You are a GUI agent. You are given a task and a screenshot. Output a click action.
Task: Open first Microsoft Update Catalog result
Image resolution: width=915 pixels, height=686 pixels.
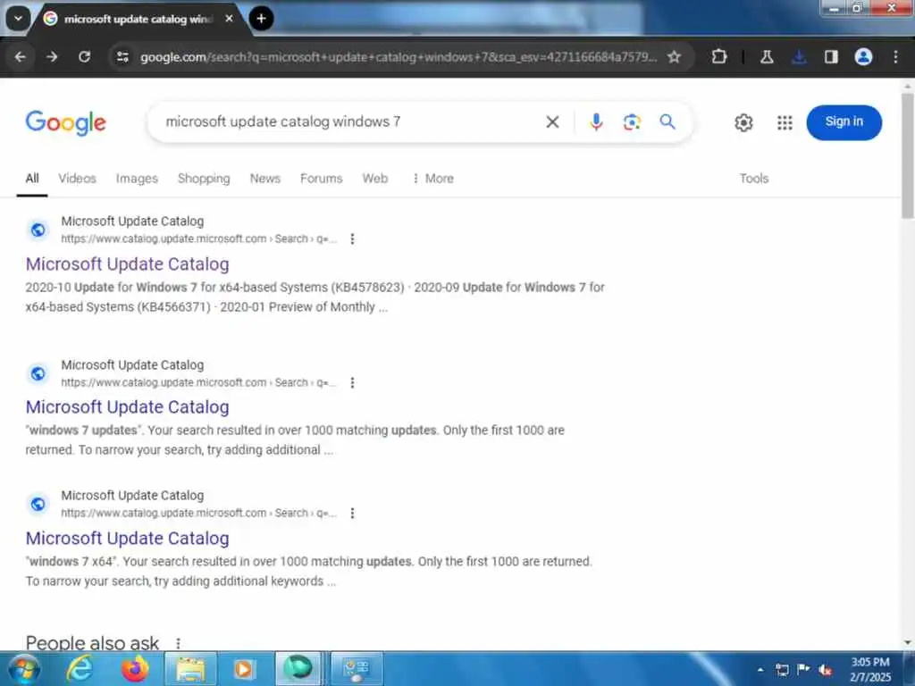(x=127, y=264)
